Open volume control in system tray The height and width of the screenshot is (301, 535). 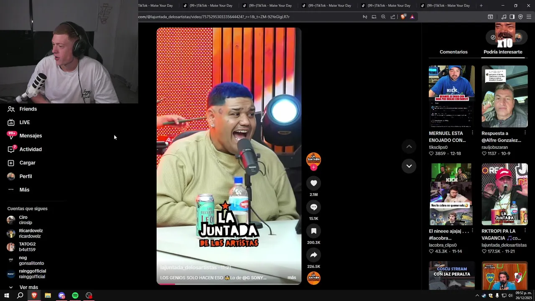pos(510,296)
